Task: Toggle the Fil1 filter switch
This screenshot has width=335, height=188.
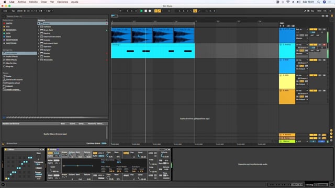Action: click(x=95, y=153)
